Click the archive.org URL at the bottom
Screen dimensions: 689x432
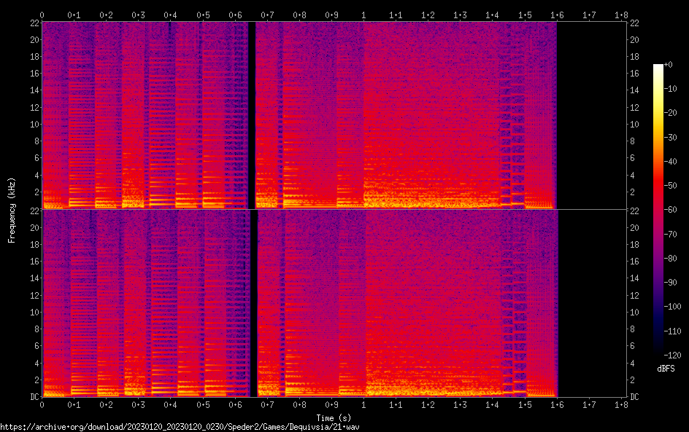point(180,426)
